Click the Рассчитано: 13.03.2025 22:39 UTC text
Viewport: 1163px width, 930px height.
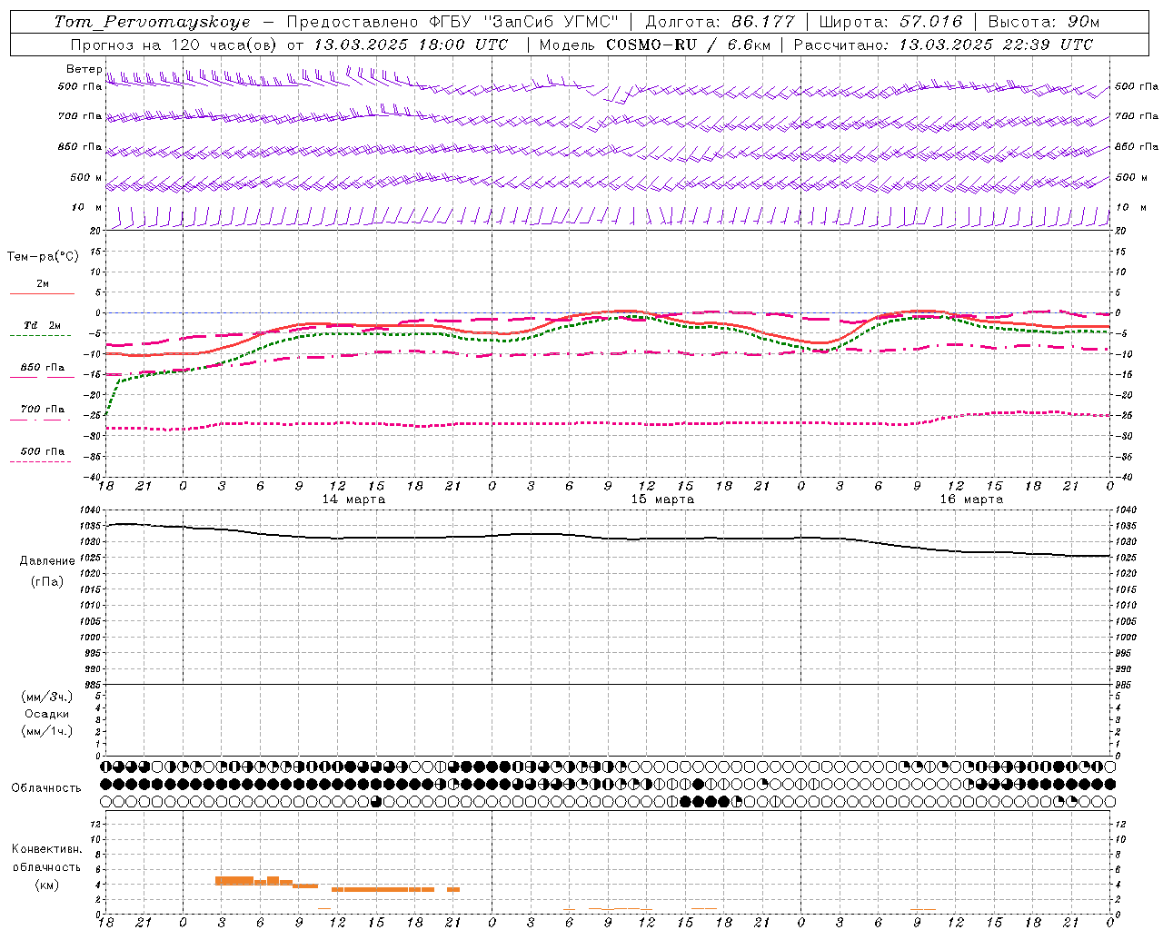point(943,45)
